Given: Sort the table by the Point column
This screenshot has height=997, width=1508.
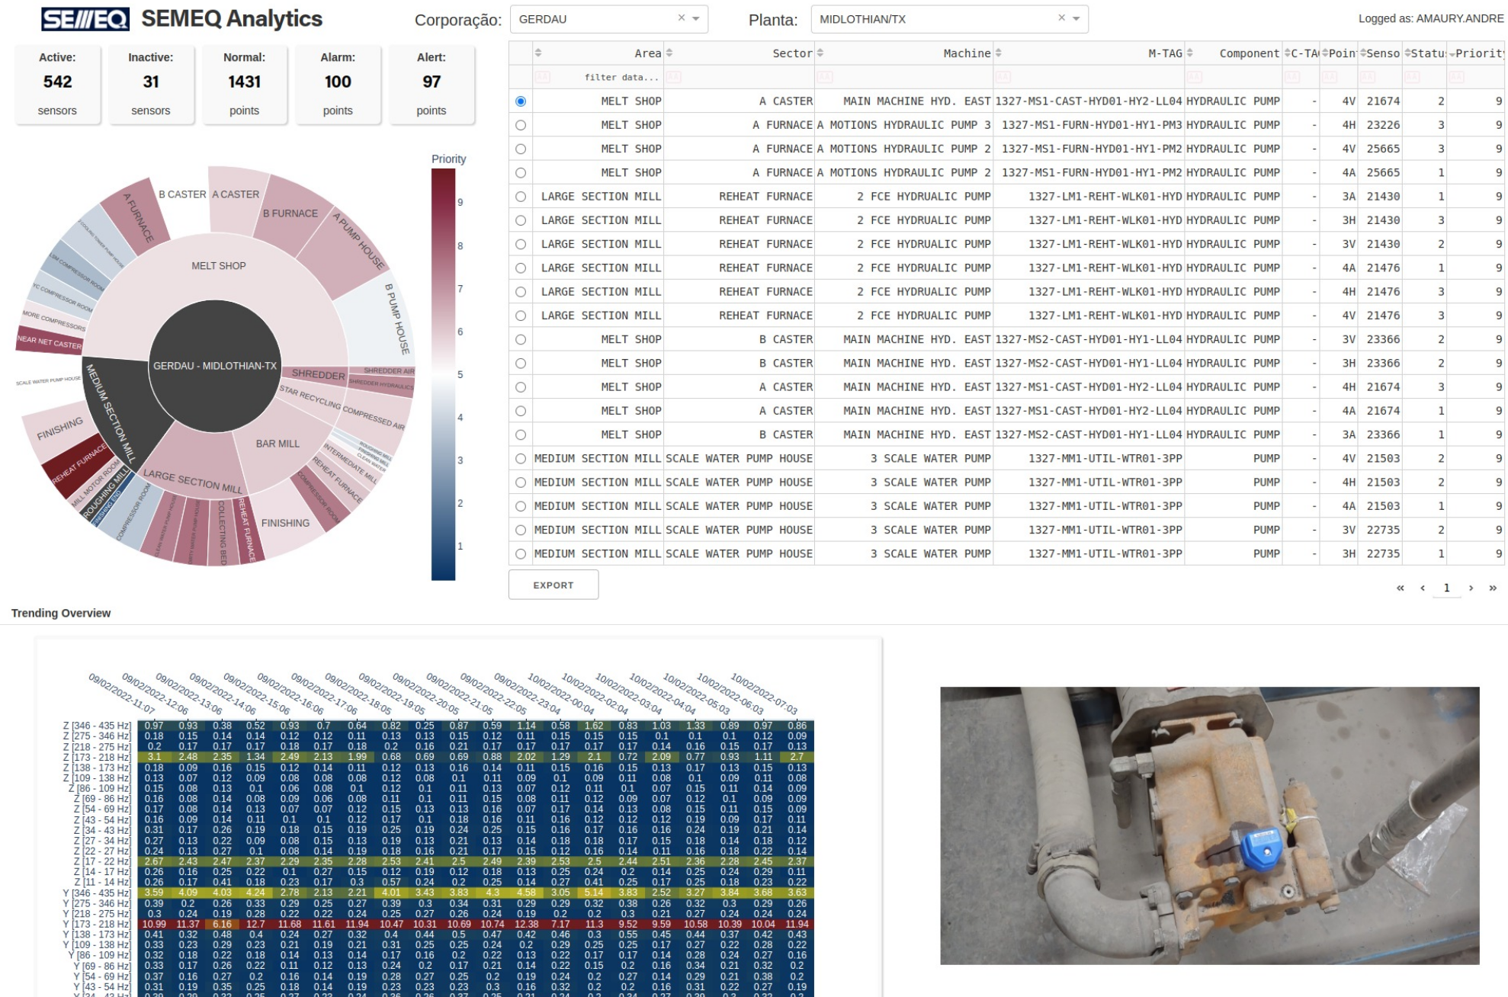Looking at the screenshot, I should (1325, 53).
